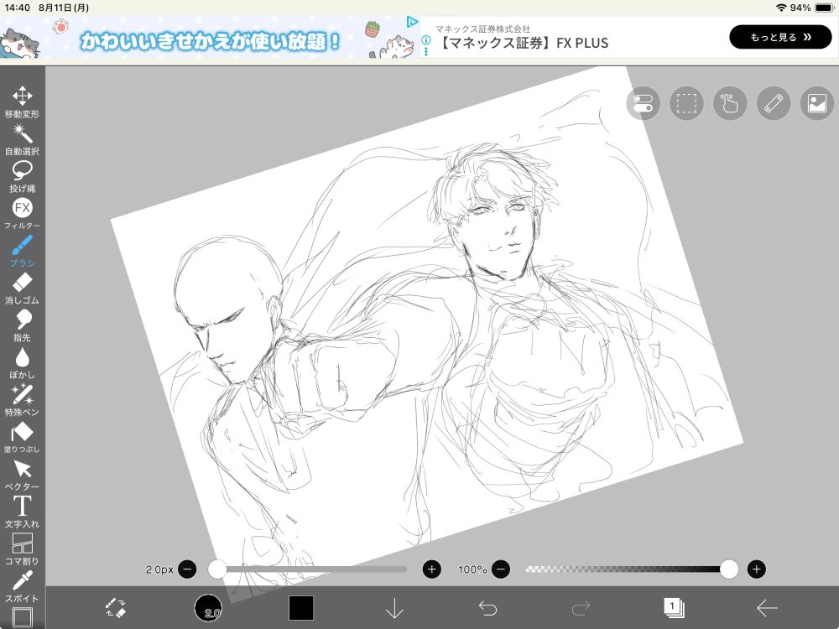The image size is (839, 629).
Task: Tap the down arrow to hide toolbar
Action: [x=394, y=608]
